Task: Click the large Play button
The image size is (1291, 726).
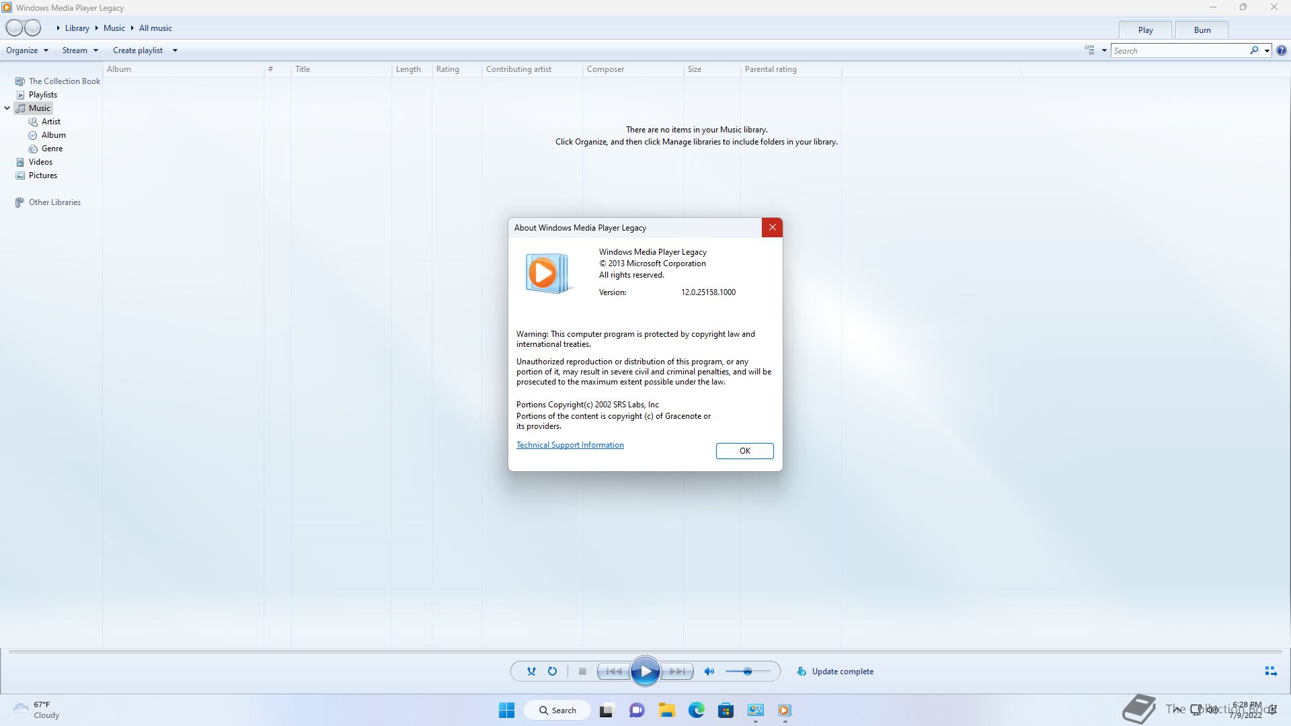Action: (645, 672)
